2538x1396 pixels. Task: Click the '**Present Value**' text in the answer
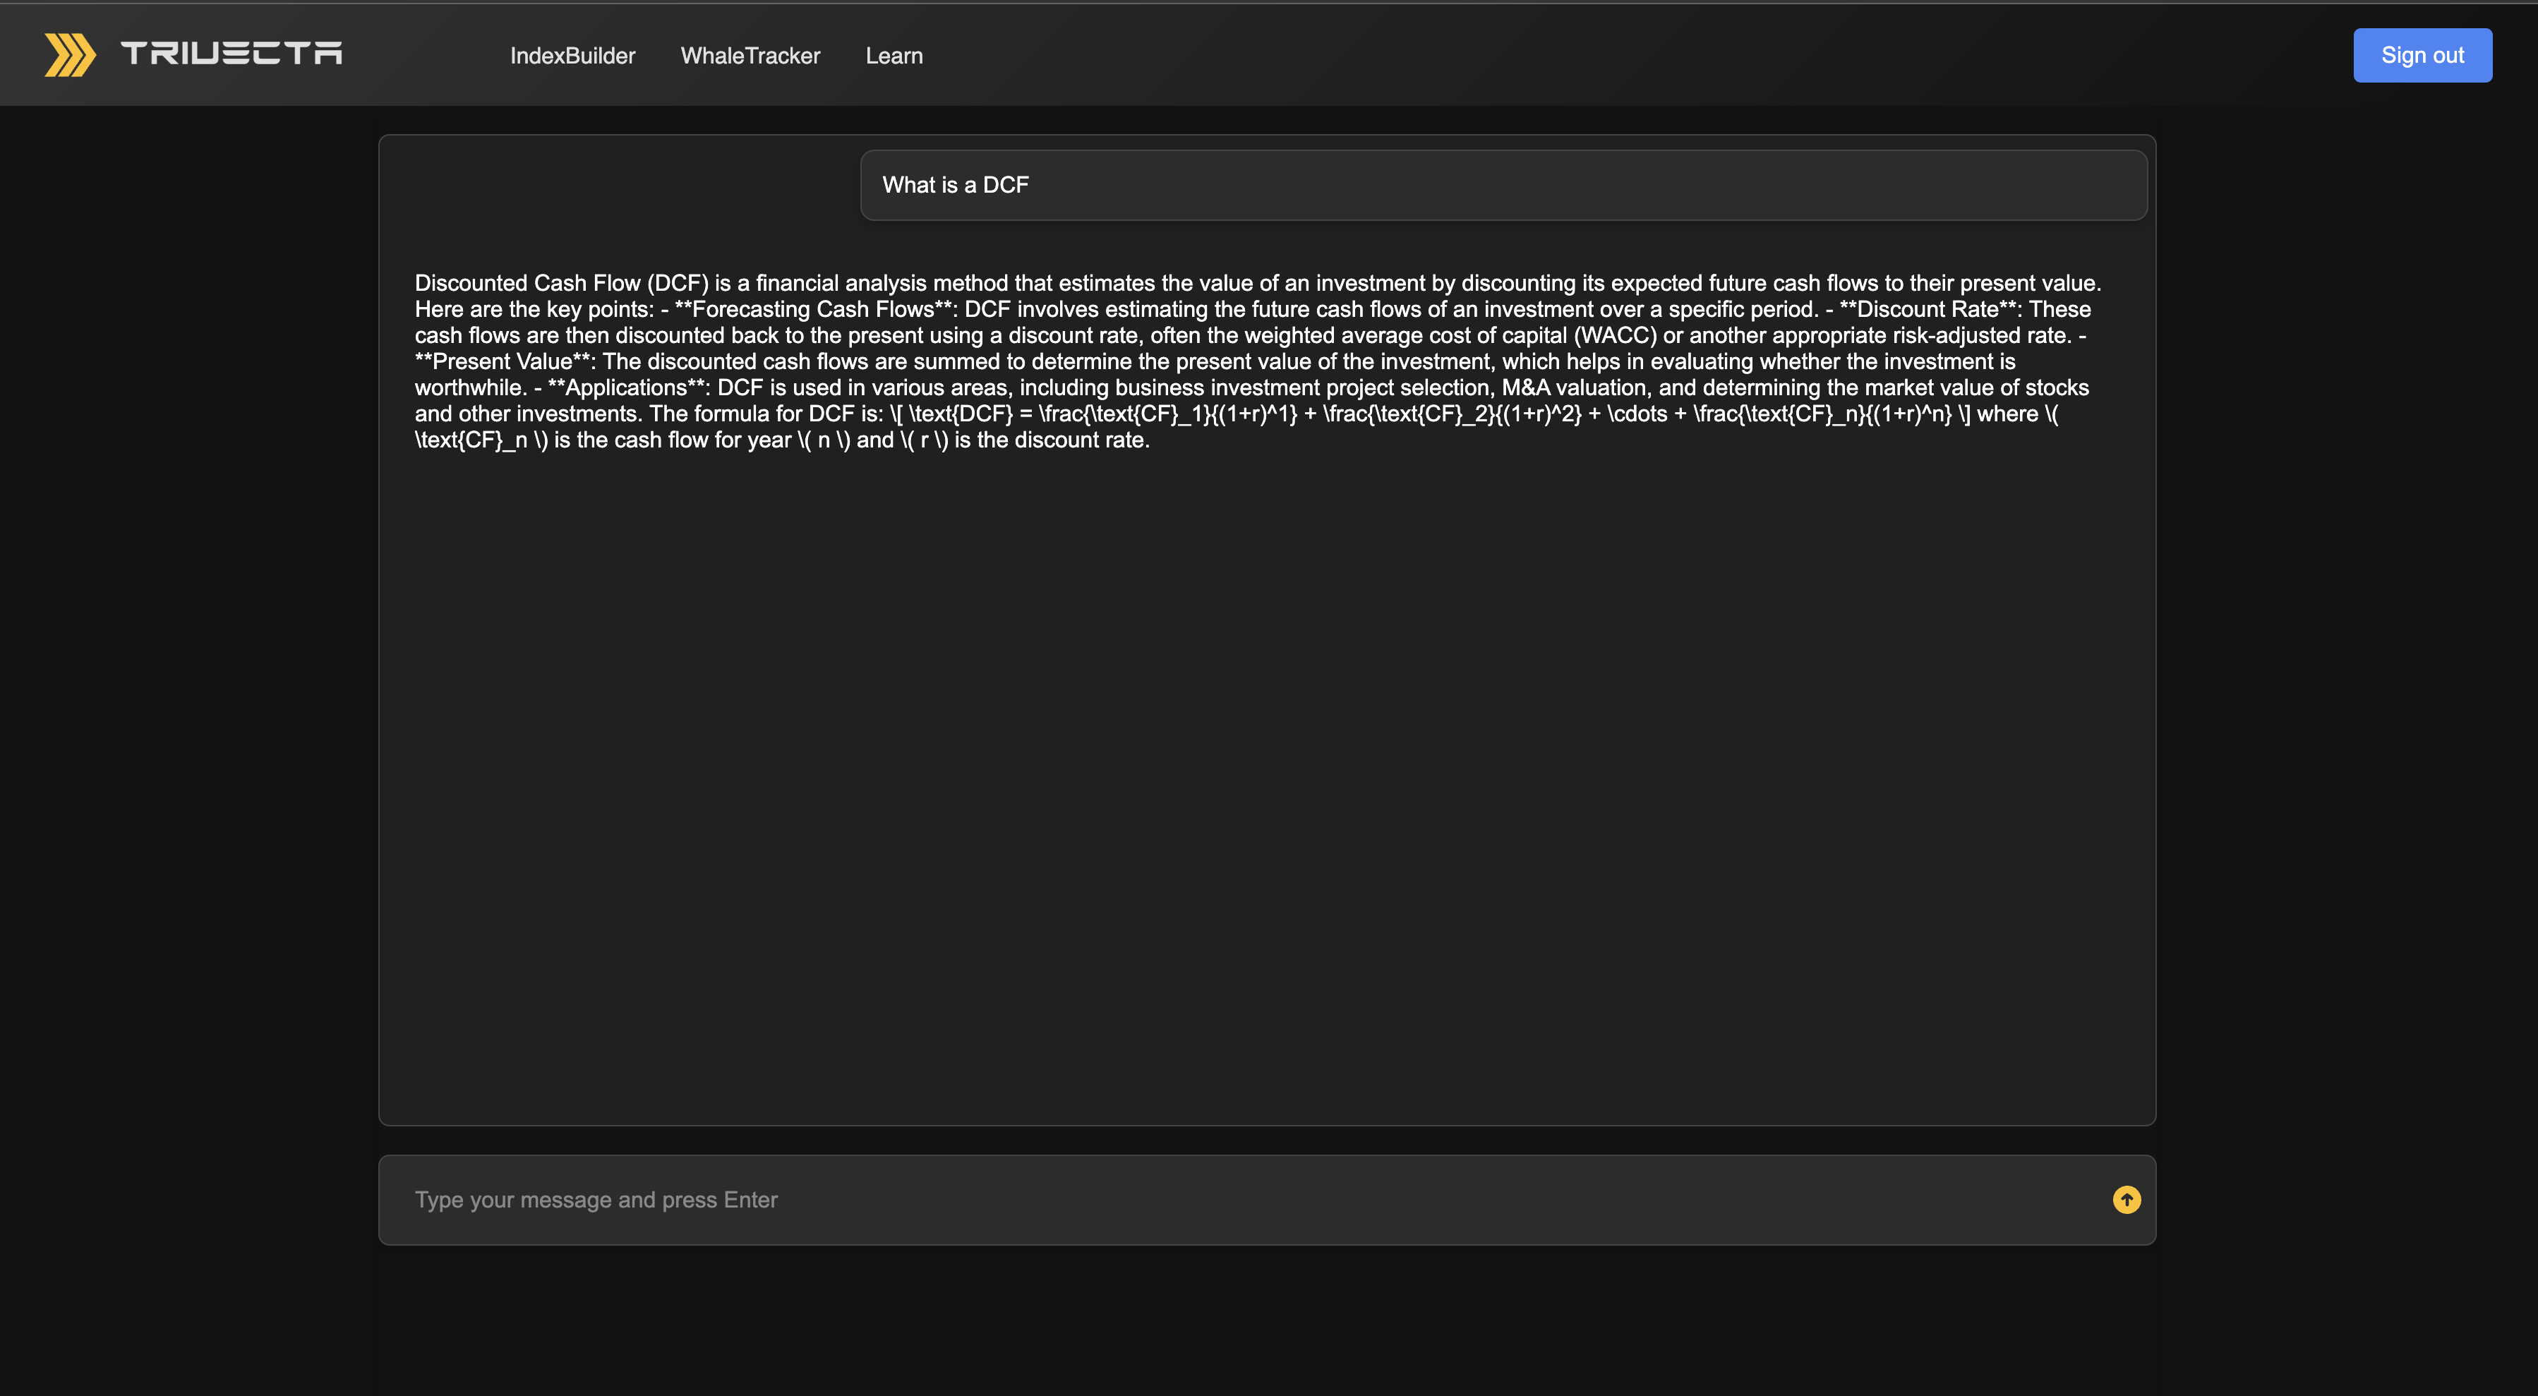click(x=505, y=361)
